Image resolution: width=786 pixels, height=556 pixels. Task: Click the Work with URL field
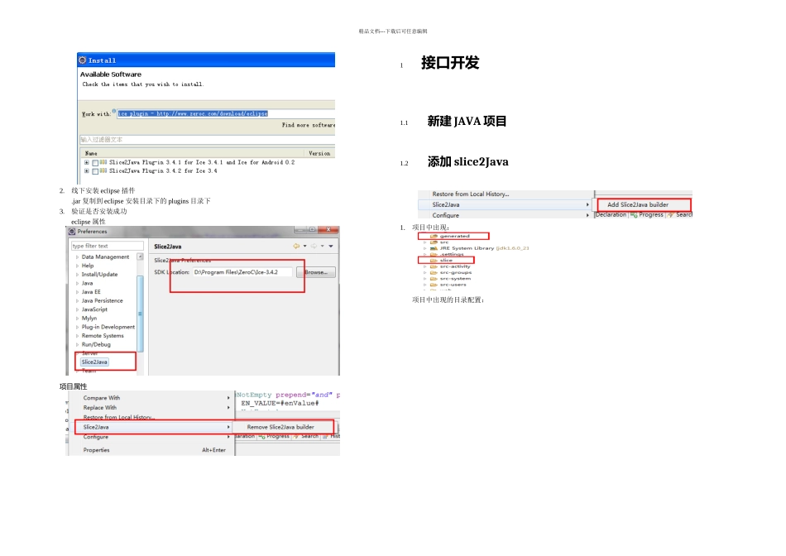[226, 114]
